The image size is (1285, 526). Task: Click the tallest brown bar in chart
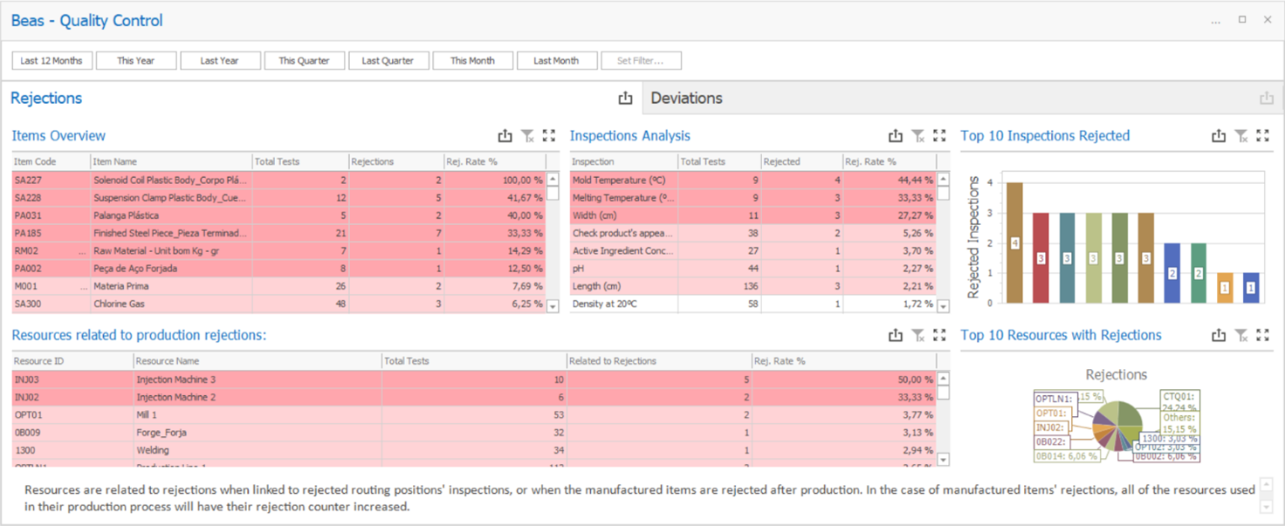(1014, 243)
